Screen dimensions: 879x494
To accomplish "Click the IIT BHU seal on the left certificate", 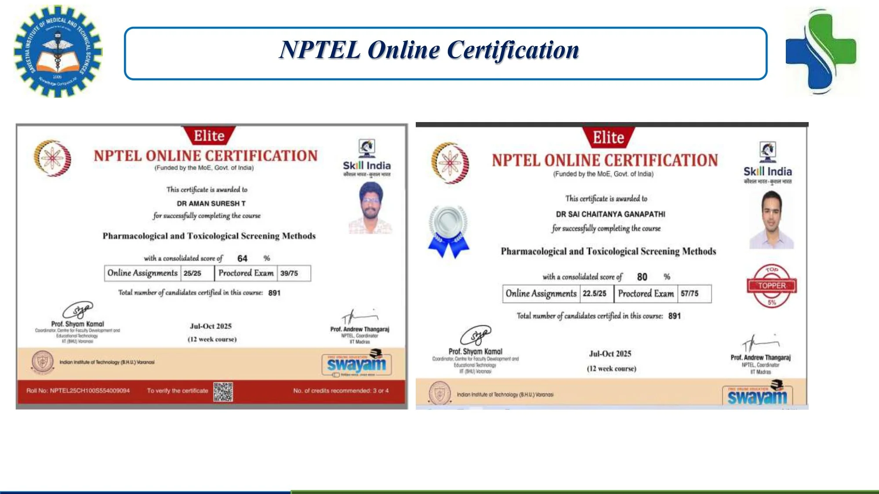I will (x=43, y=362).
